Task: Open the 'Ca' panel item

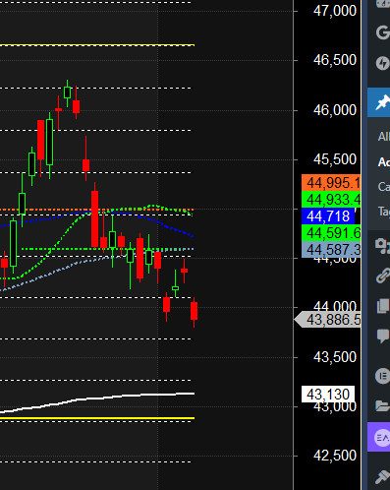Action: pos(384,187)
